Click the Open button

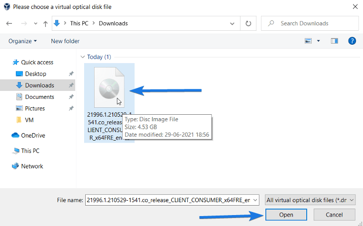[x=286, y=215]
